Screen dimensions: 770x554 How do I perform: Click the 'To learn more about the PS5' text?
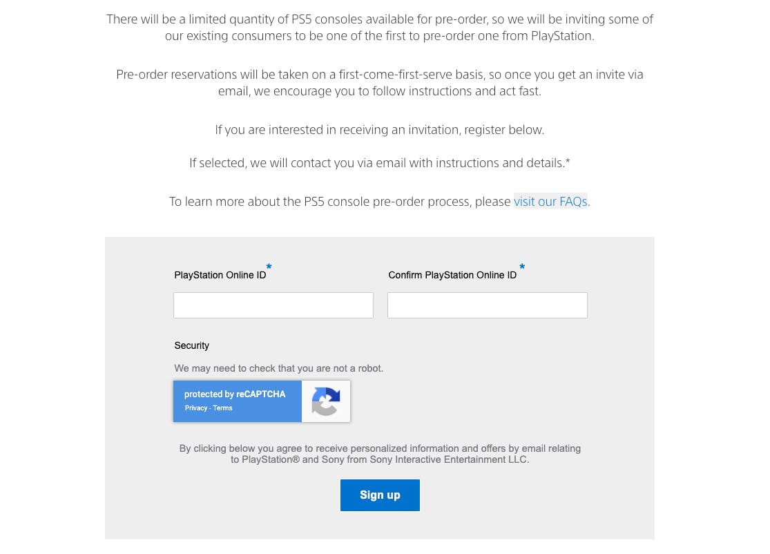click(x=340, y=202)
